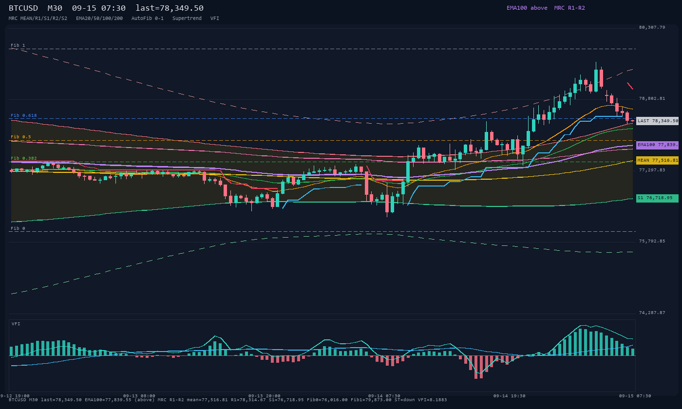Viewport: 682px width, 409px height.
Task: Select the EMA100 above status label
Action: coord(527,8)
